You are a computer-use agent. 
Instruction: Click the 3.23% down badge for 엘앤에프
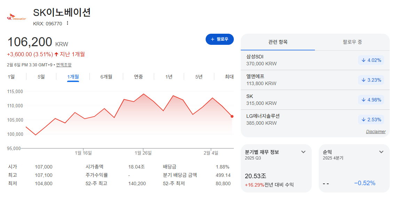click(371, 80)
